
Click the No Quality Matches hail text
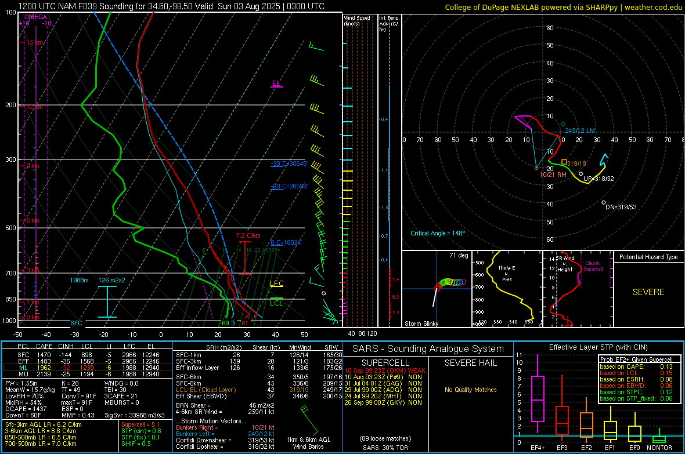pos(470,390)
